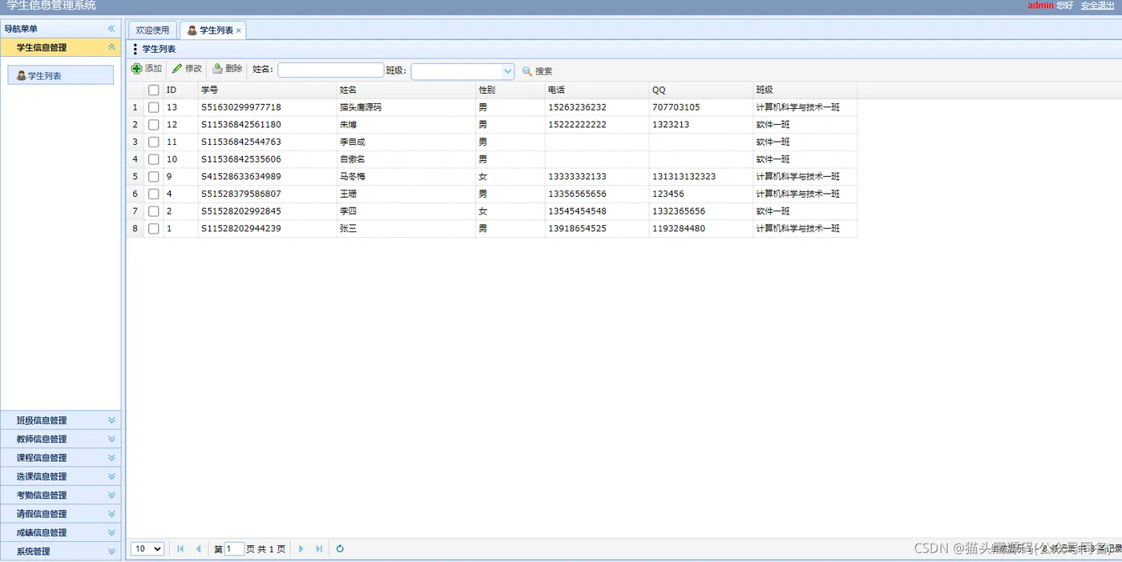
Task: Click phone number 15222222222
Action: [x=578, y=125]
